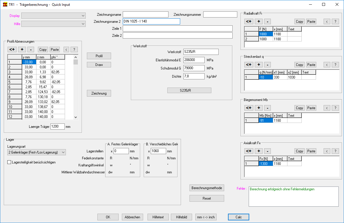Toggle units with 'mm <--> inch' button
The width and height of the screenshot is (344, 223).
click(206, 217)
